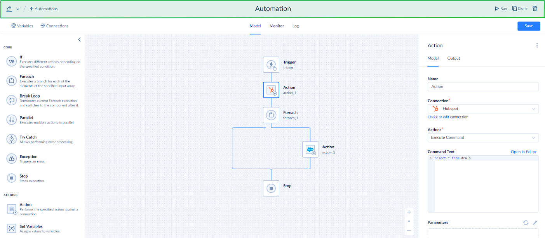
Task: Select the Stop node on canvas
Action: [271, 188]
